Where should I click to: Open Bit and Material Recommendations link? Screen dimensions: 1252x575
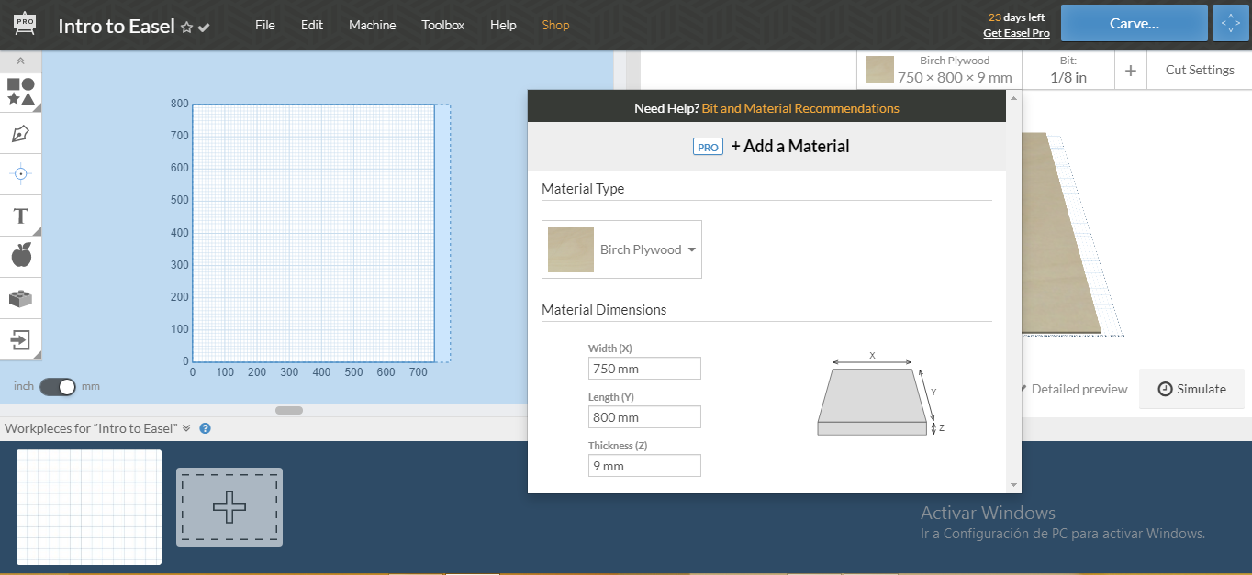click(800, 108)
